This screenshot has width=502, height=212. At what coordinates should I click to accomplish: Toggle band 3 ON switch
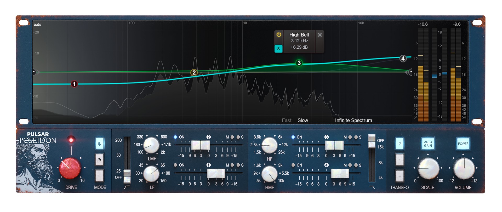293,137
